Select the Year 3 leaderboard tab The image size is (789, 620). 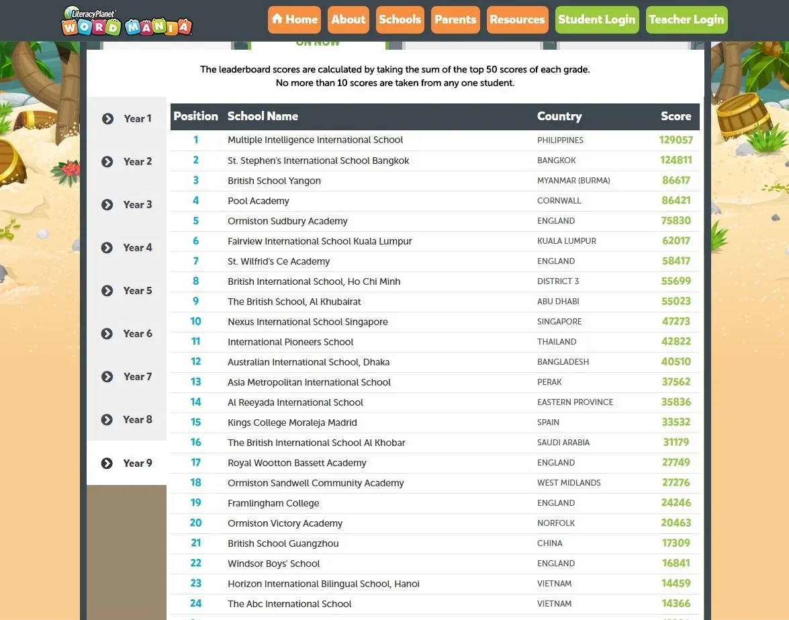click(x=127, y=205)
